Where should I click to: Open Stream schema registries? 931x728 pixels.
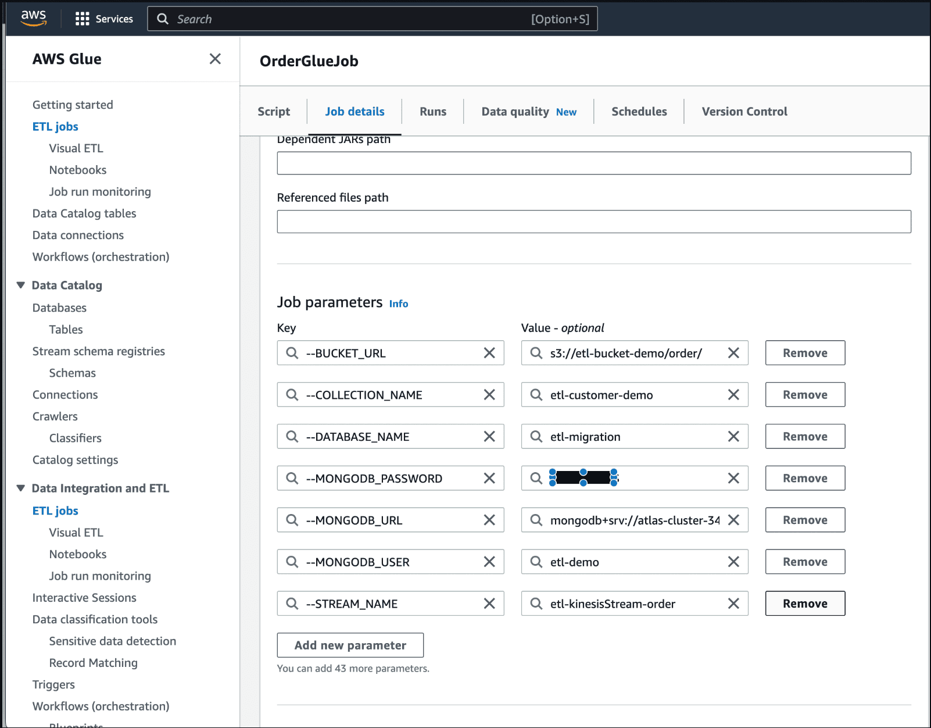click(x=99, y=351)
